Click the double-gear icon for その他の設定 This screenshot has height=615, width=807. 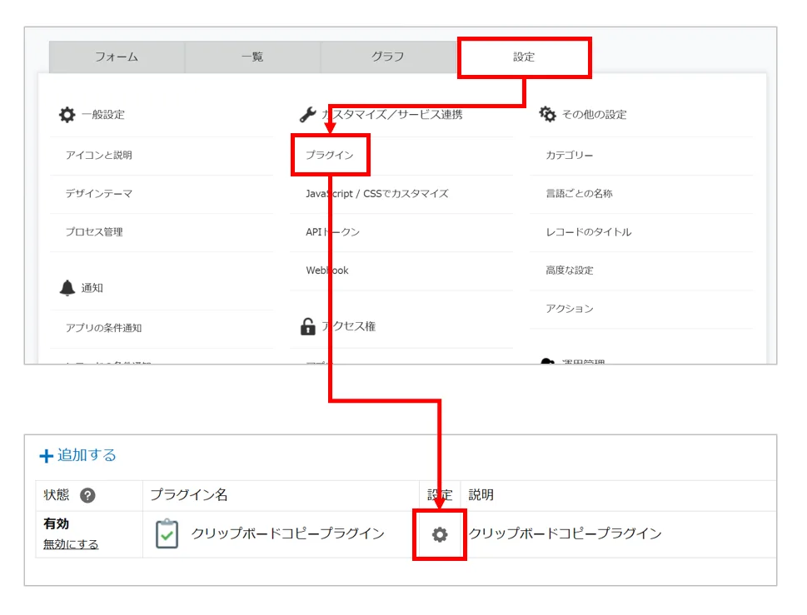548,114
